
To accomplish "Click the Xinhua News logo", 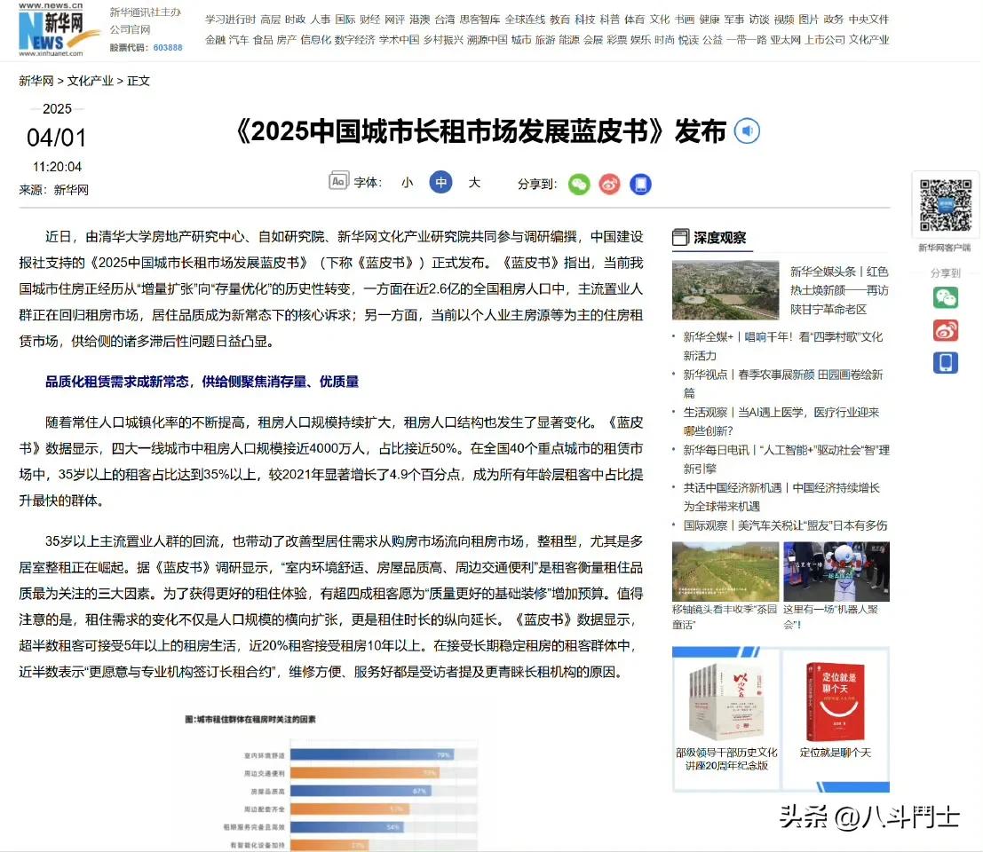I will (58, 31).
